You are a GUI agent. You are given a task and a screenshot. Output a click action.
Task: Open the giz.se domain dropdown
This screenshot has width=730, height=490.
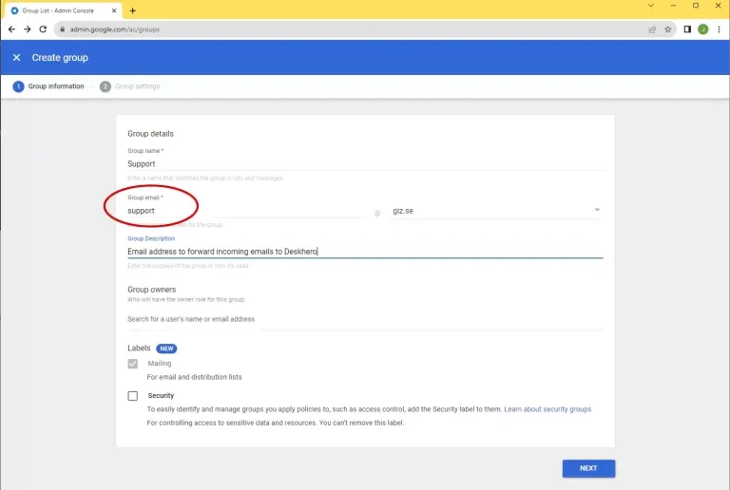(497, 211)
